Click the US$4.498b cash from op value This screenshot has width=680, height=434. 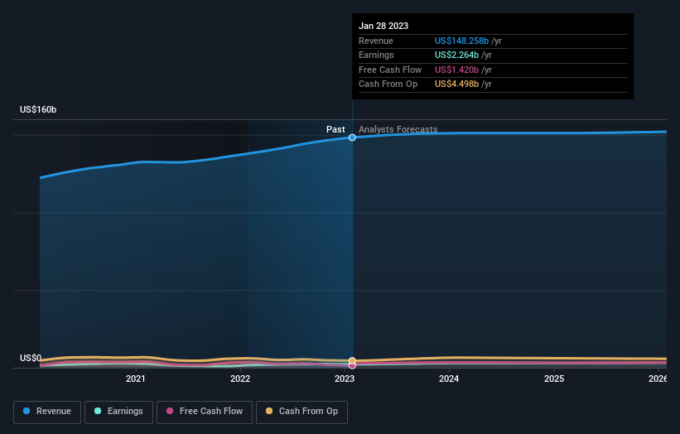[456, 84]
